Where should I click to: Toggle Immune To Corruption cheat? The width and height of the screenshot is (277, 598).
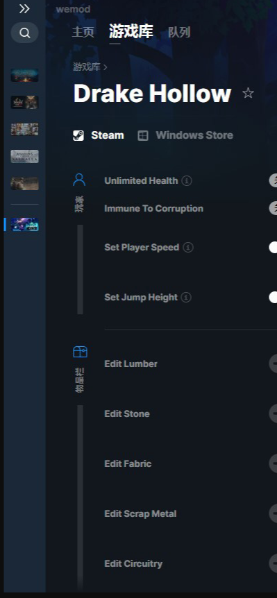point(273,208)
